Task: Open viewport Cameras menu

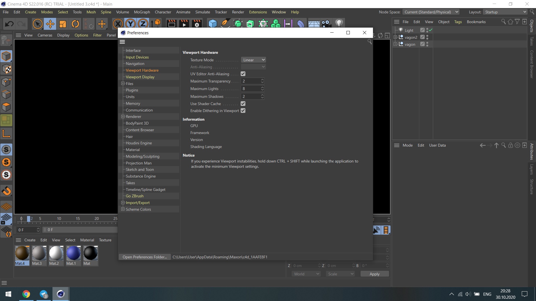Action: point(45,35)
